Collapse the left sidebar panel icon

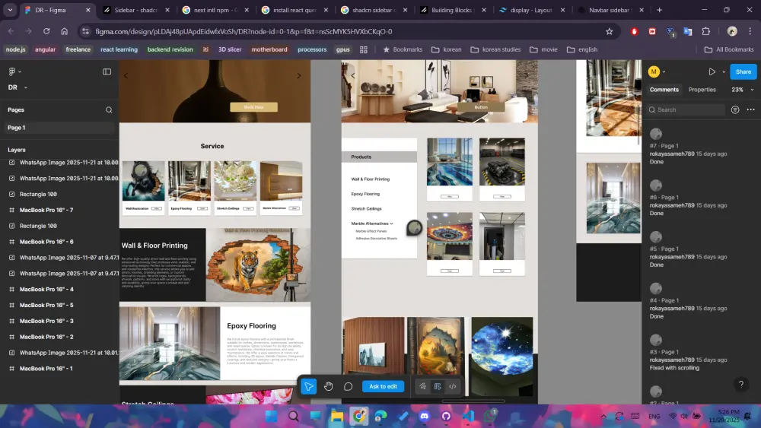pos(107,71)
